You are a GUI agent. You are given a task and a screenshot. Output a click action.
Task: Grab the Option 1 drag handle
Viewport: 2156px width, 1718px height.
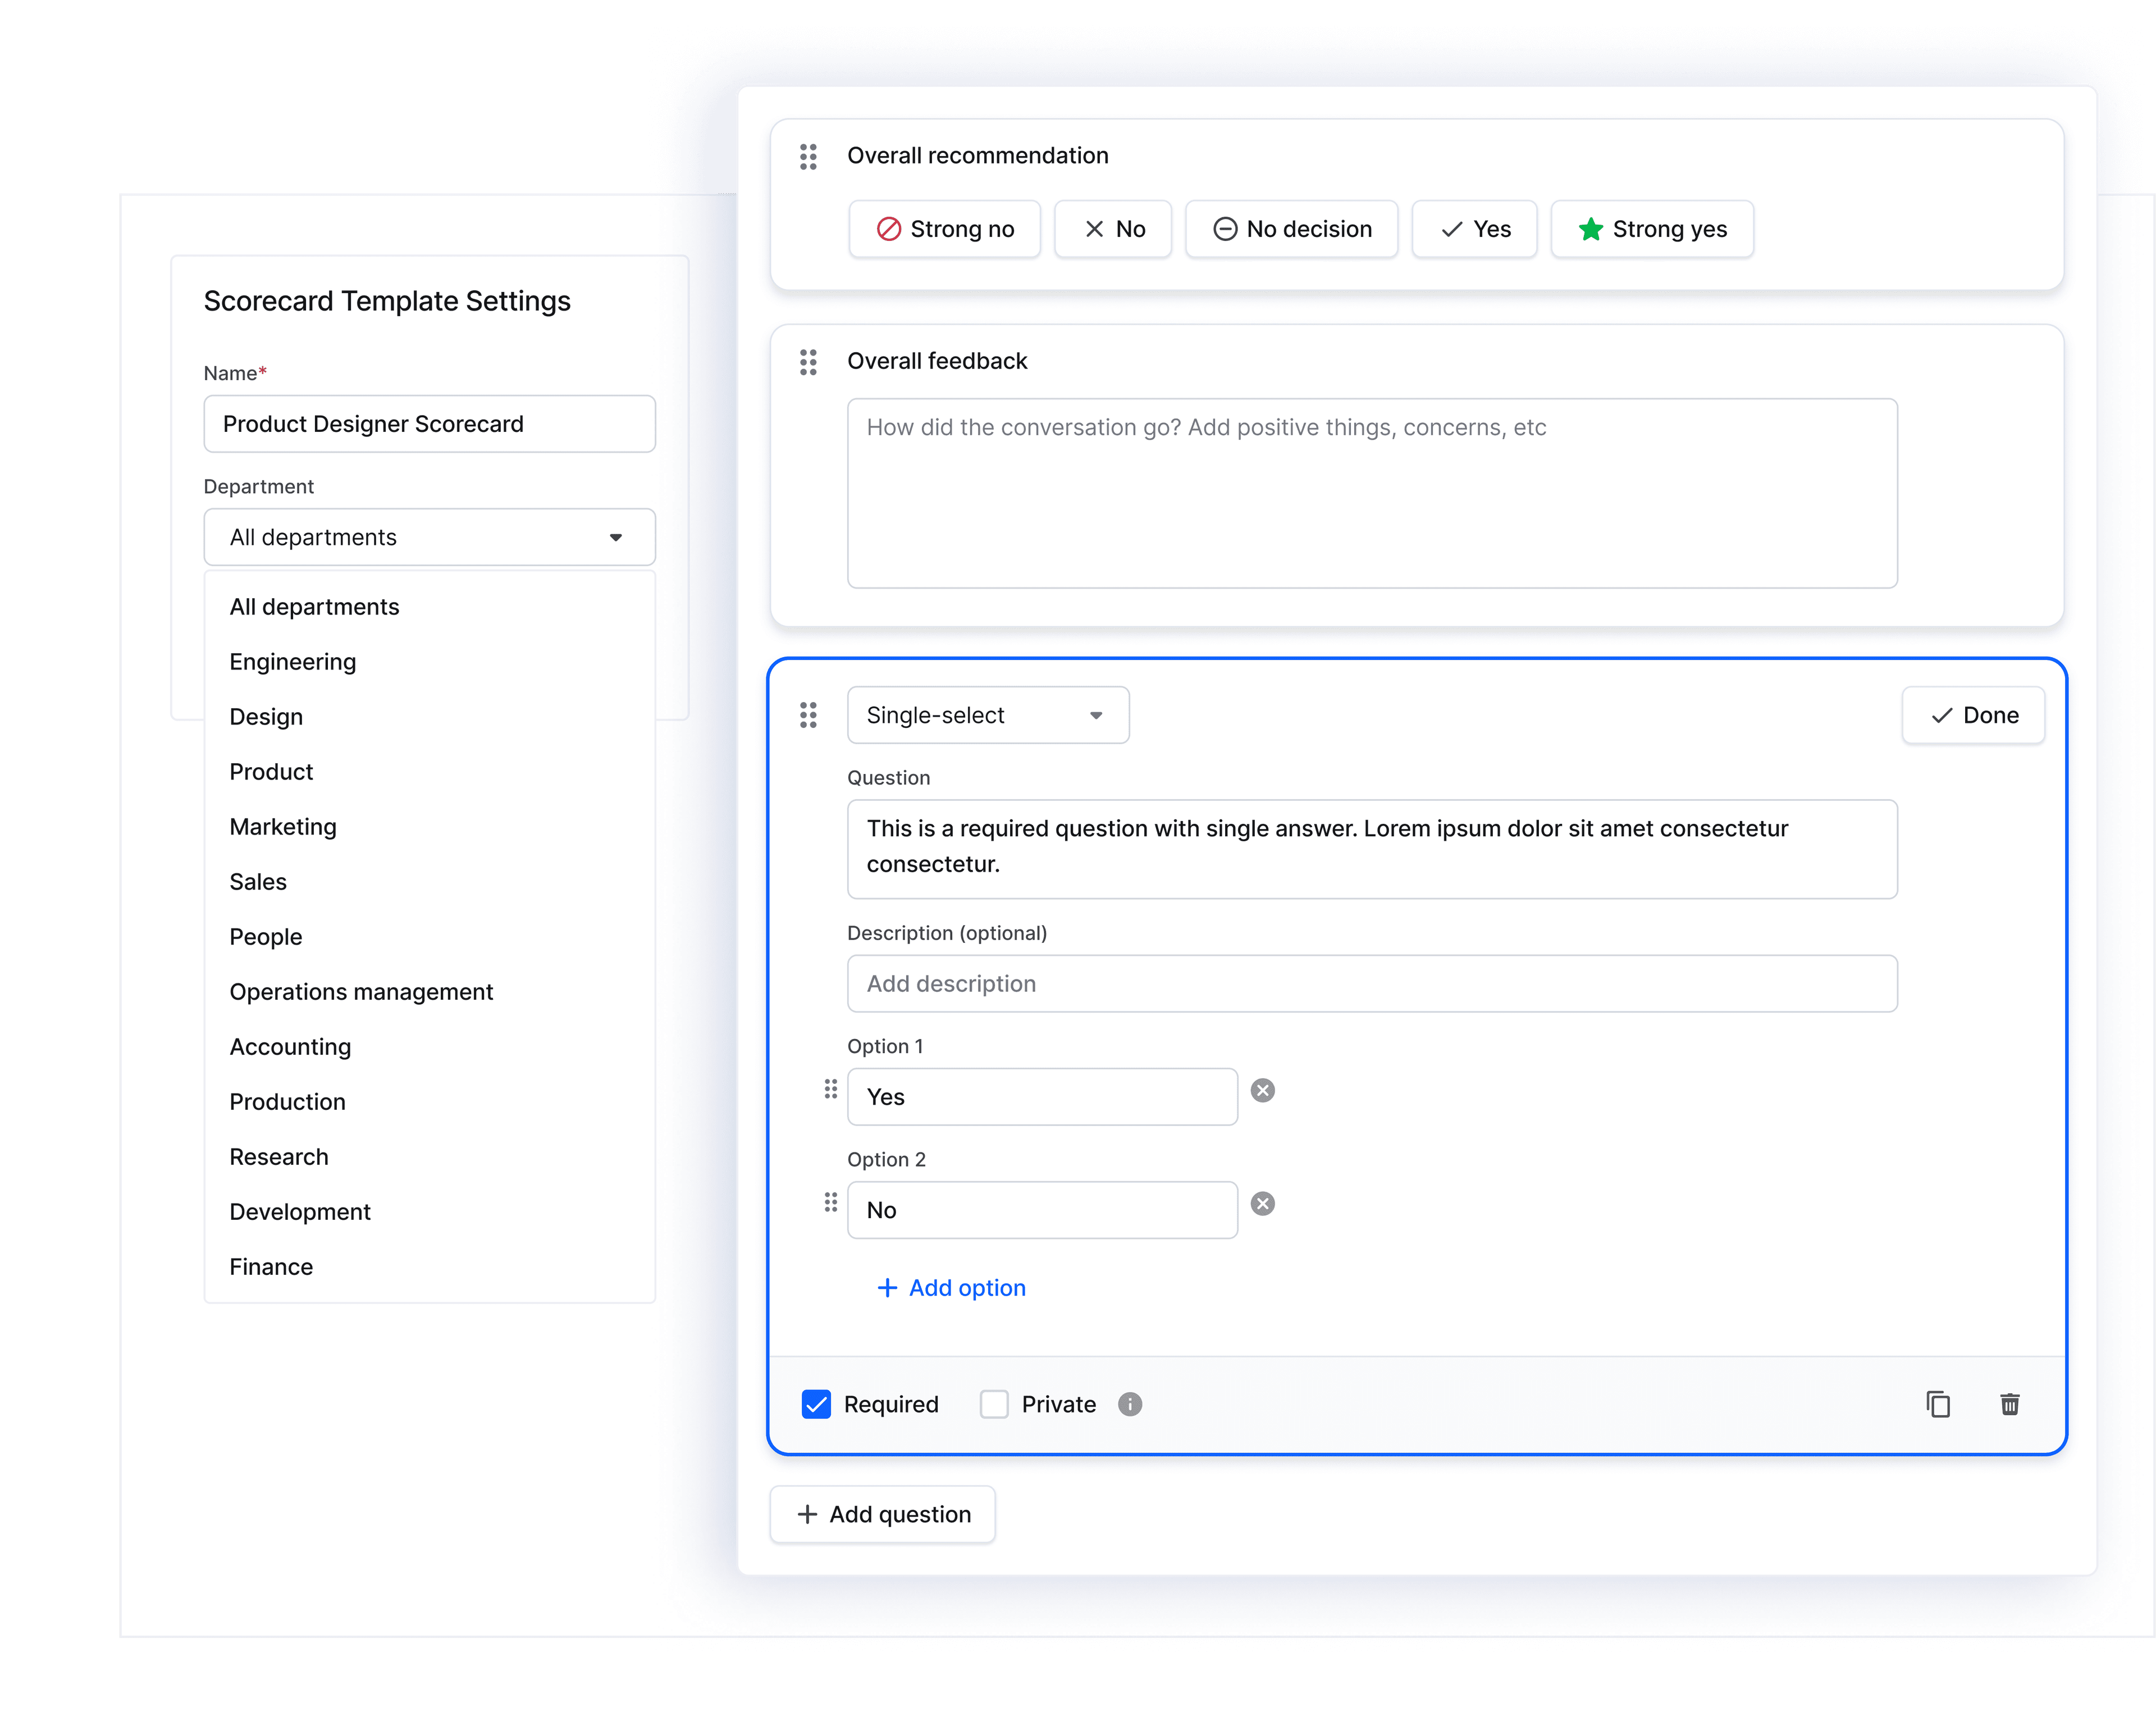[x=830, y=1089]
